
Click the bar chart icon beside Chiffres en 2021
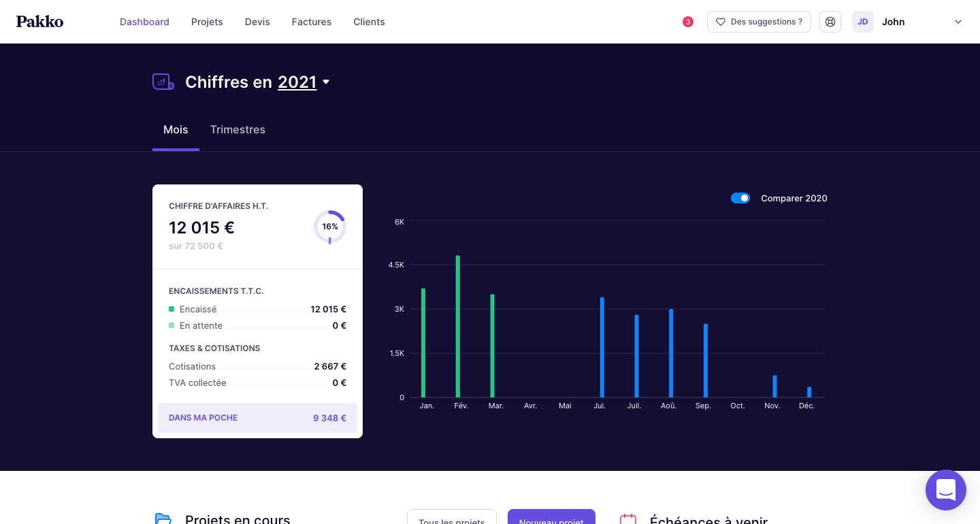[x=163, y=81]
